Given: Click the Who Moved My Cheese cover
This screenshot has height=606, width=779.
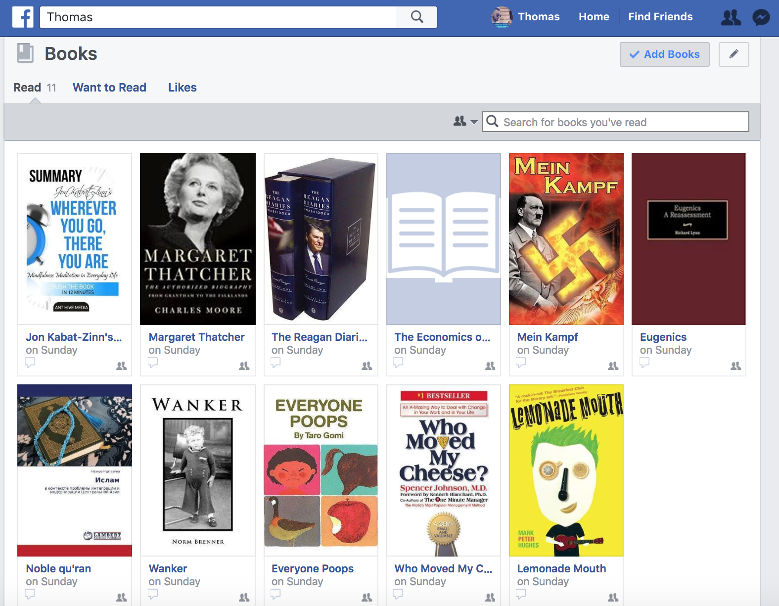Looking at the screenshot, I should [444, 470].
